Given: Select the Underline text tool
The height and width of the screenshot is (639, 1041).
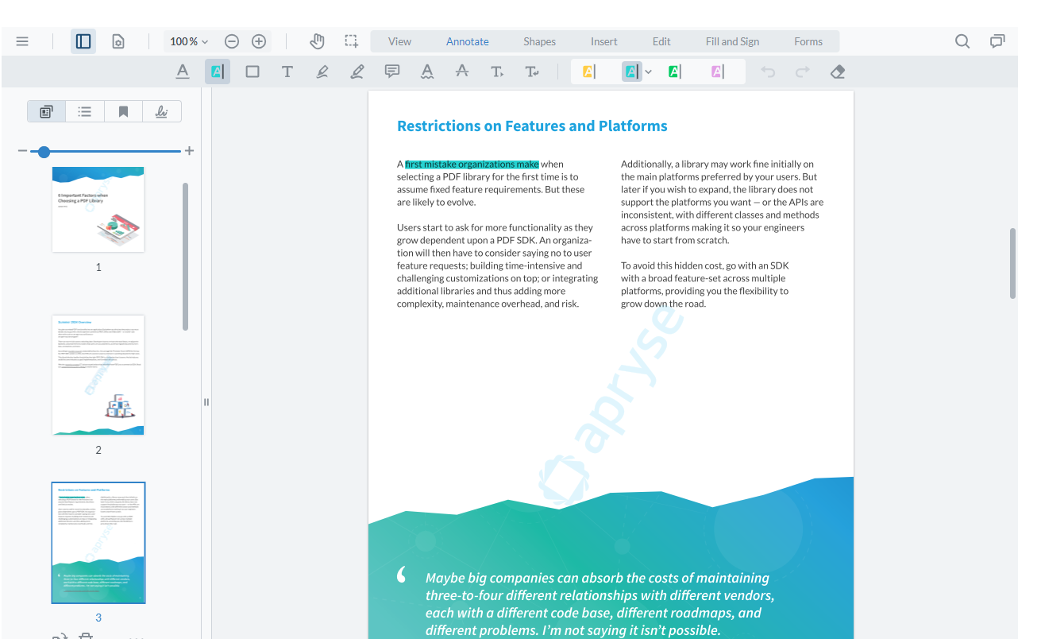Looking at the screenshot, I should (183, 72).
